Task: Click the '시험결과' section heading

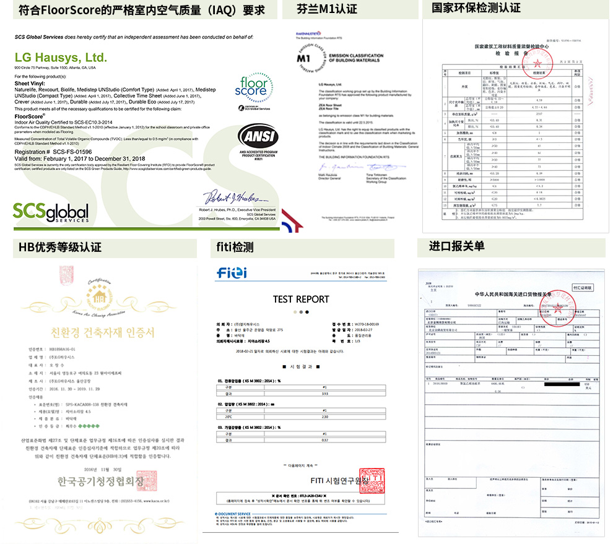Action: [x=301, y=366]
